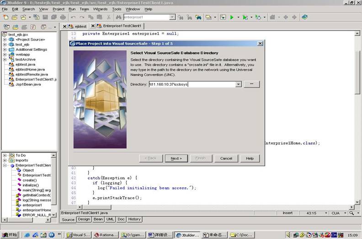Screen dimensions: 362x239
Task: Expand the To Do node
Action: [5, 155]
